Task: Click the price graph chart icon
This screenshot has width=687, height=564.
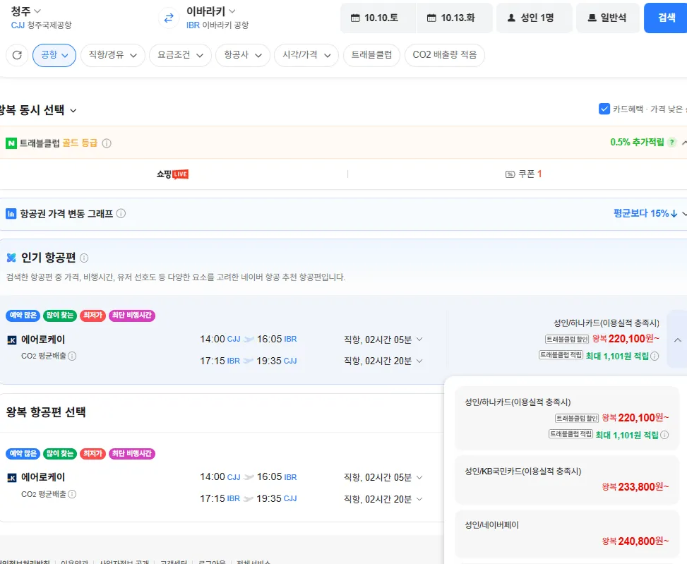Action: click(x=11, y=214)
